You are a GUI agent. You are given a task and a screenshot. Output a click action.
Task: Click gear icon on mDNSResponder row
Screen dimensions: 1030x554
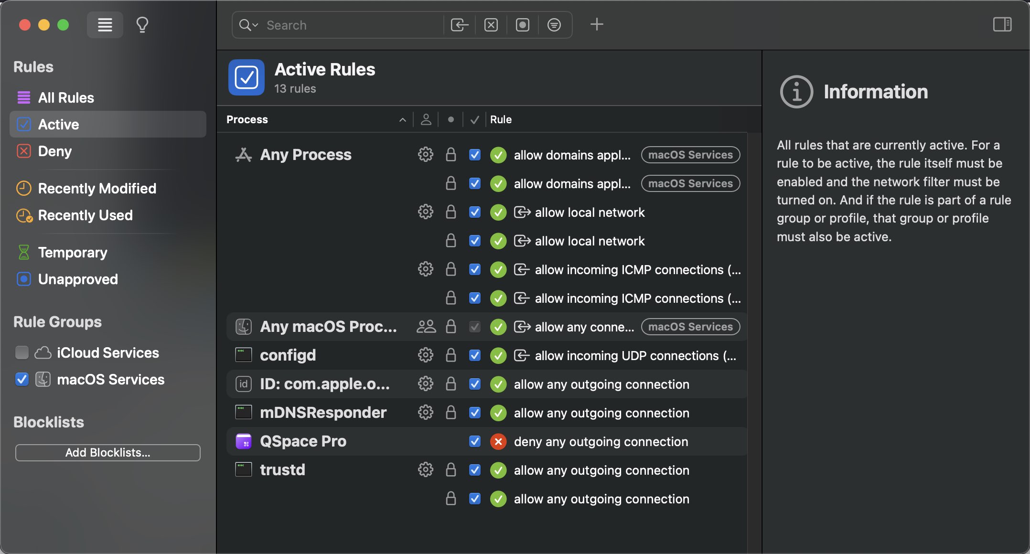(x=425, y=412)
